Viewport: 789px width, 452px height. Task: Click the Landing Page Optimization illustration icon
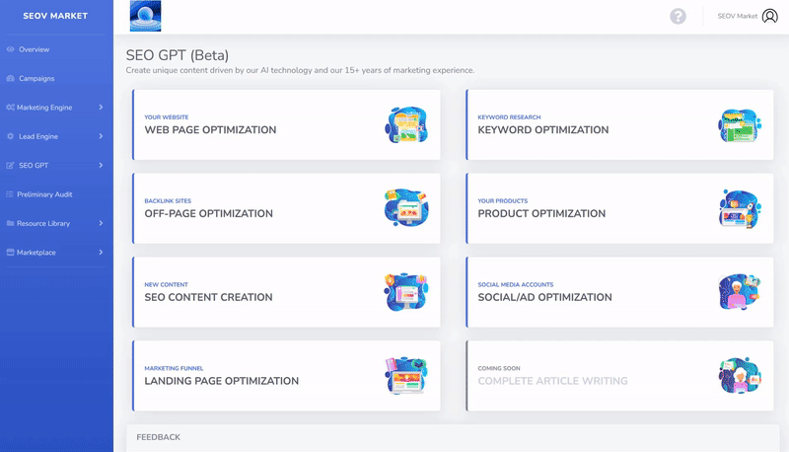click(405, 376)
